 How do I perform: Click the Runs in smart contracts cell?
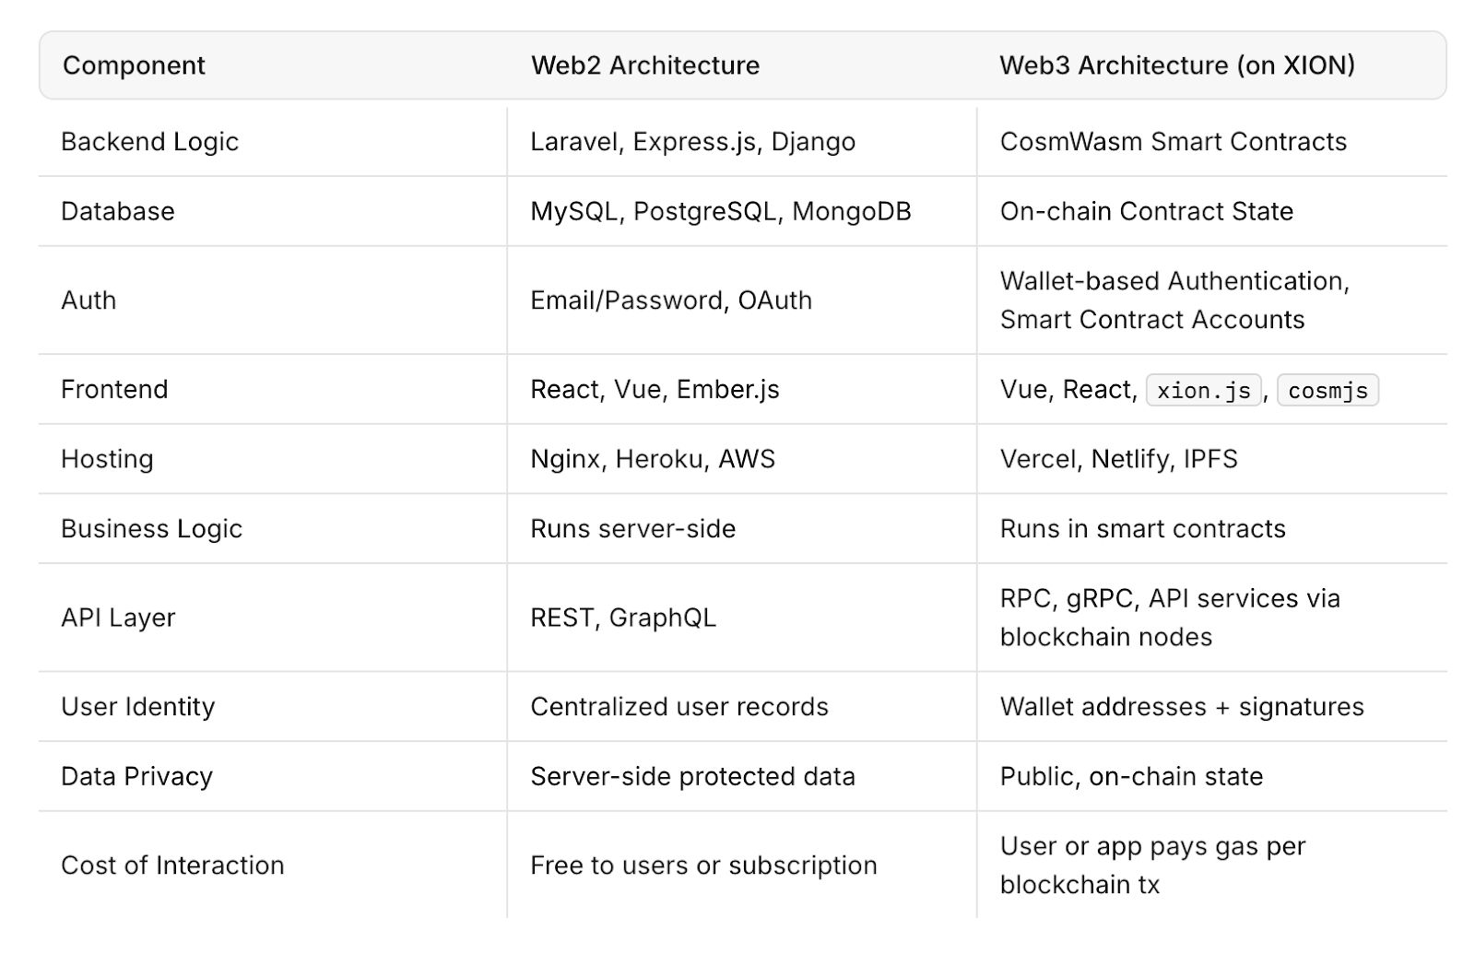pos(1142,529)
